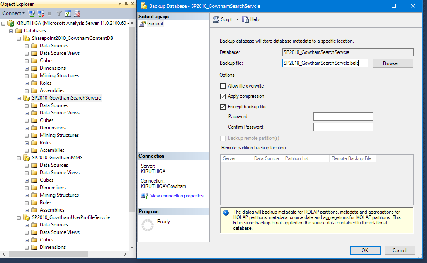This screenshot has height=263, width=427.
Task: Click the Backup Database title bar icon
Action: (x=143, y=6)
